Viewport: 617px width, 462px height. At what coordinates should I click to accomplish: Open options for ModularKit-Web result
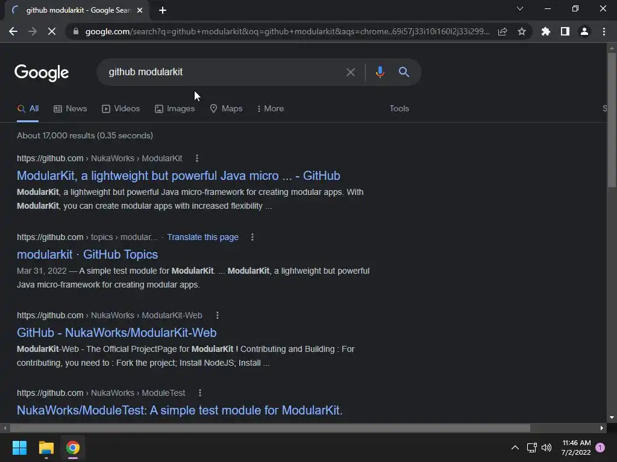pos(217,315)
